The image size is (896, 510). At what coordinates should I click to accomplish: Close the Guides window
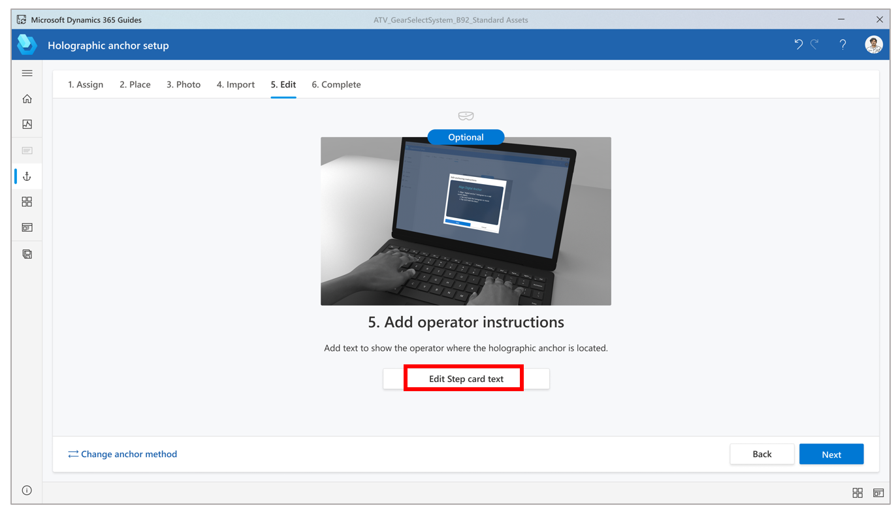(x=880, y=20)
